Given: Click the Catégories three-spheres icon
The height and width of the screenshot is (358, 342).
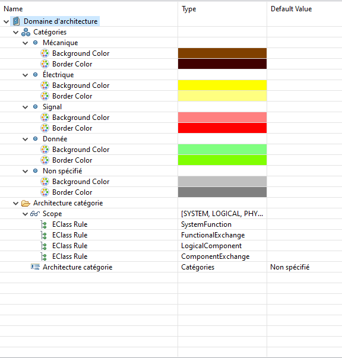Looking at the screenshot, I should click(x=26, y=32).
